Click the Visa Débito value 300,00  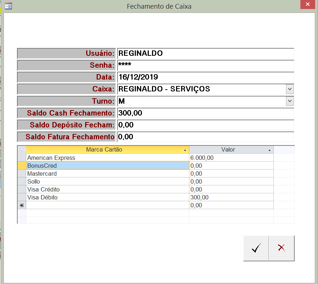(x=231, y=197)
